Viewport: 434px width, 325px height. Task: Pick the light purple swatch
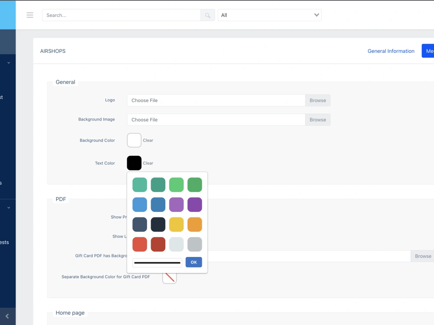click(176, 205)
